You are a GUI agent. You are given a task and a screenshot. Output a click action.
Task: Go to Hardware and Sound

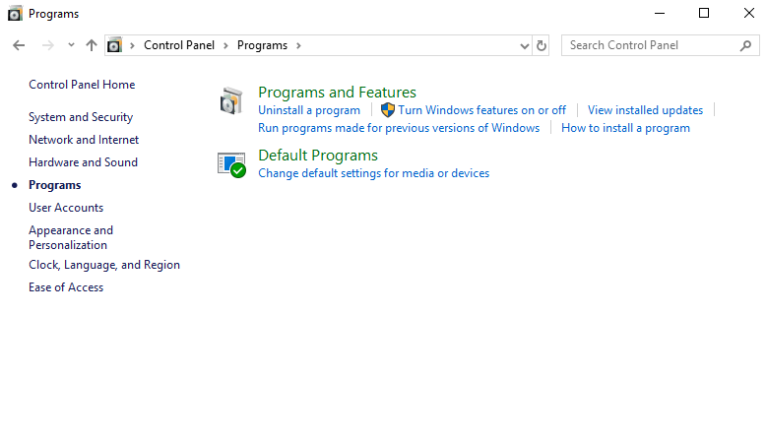(83, 162)
